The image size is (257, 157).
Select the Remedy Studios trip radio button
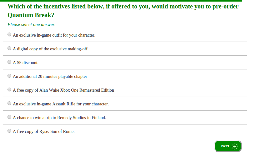(x=9, y=117)
